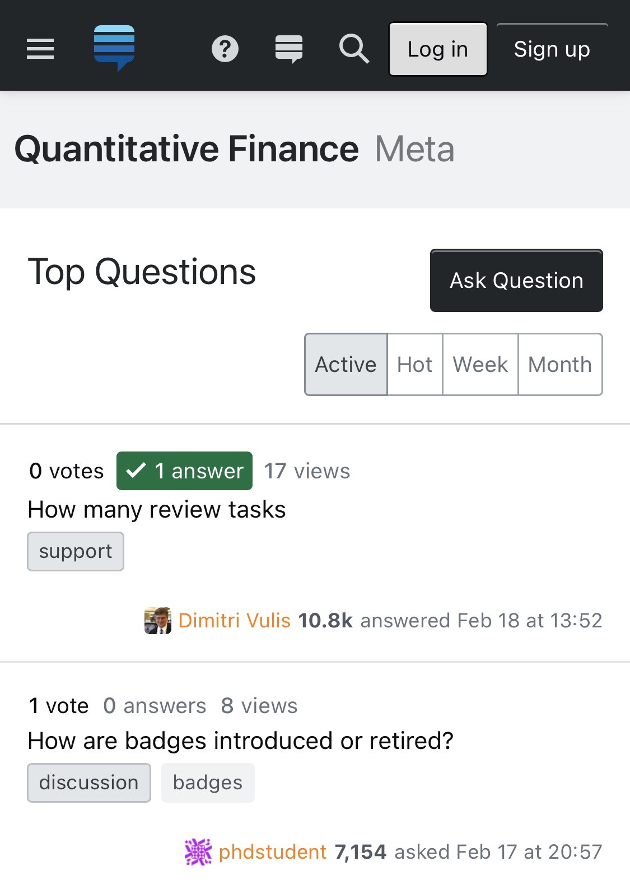
Task: Click phdstudent's purple identicon avatar
Action: (x=198, y=852)
